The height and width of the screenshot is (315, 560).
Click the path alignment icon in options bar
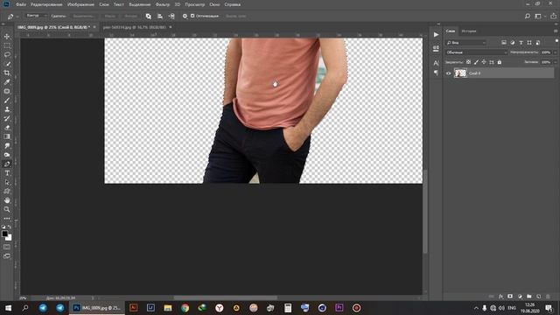click(x=160, y=16)
